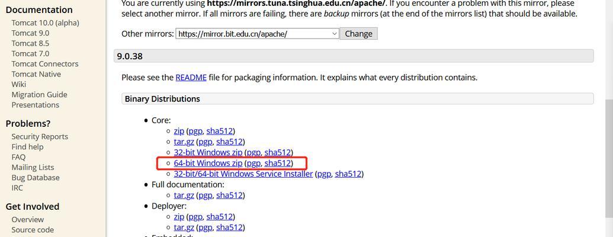Download Full documentation tar.gz
Image resolution: width=613 pixels, height=237 pixels.
click(184, 195)
